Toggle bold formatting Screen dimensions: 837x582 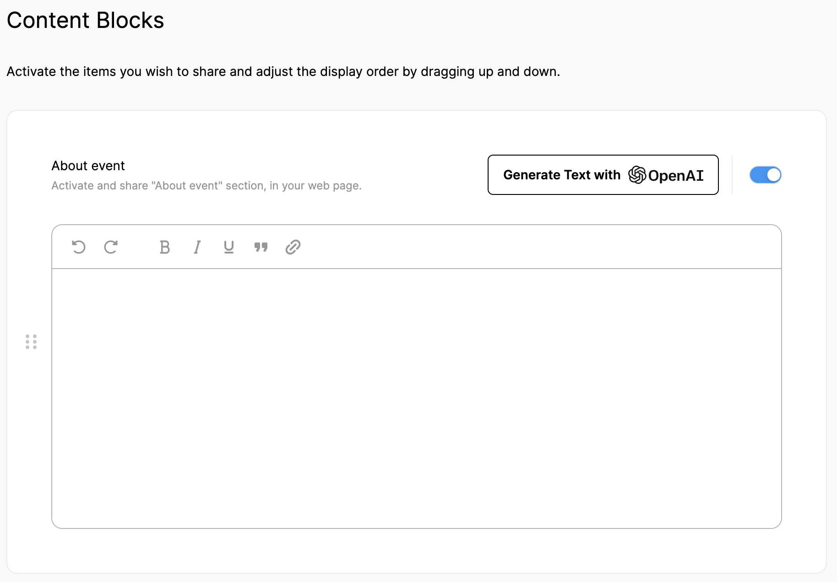[164, 247]
